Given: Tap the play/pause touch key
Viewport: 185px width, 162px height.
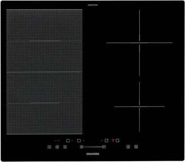Looking at the screenshot, I should [x=49, y=147].
